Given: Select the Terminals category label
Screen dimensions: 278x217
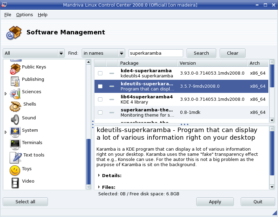Looking at the screenshot, I should (x=32, y=143).
